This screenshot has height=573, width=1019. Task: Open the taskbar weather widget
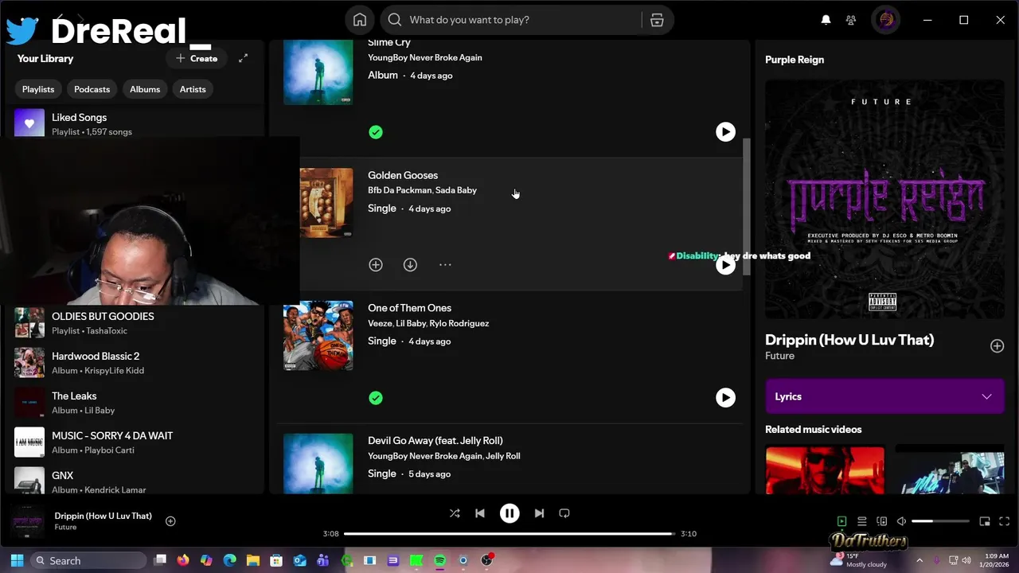pyautogui.click(x=858, y=560)
